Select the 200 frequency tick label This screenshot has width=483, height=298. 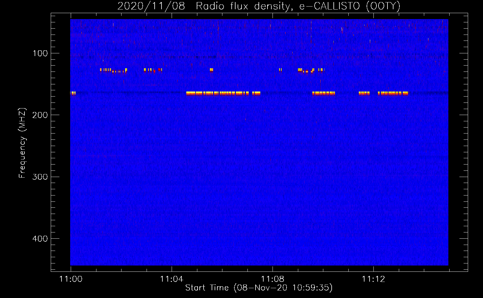(40, 115)
